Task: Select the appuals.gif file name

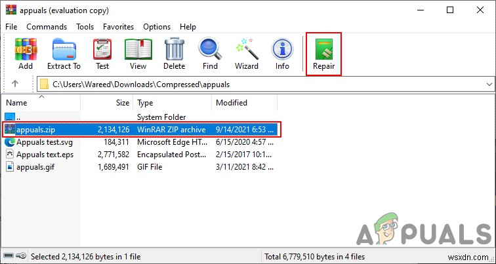Action: coord(35,167)
